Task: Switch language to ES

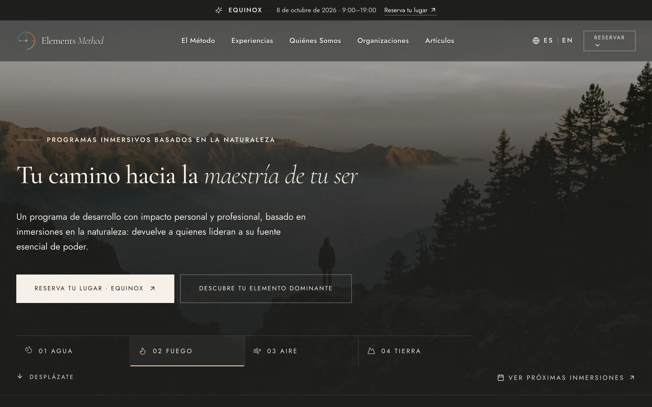Action: pyautogui.click(x=548, y=40)
